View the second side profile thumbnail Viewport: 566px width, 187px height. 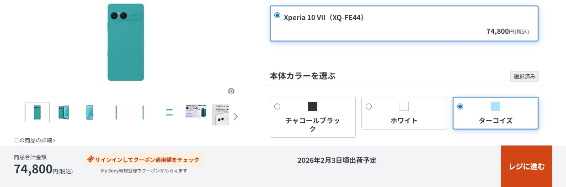click(x=143, y=112)
